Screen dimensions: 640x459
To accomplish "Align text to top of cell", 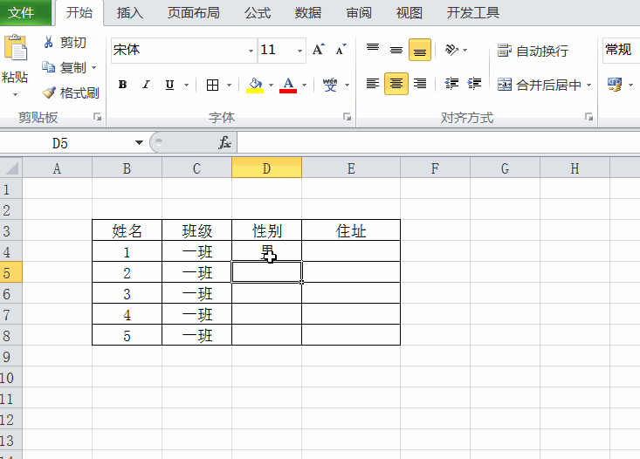I will [373, 50].
